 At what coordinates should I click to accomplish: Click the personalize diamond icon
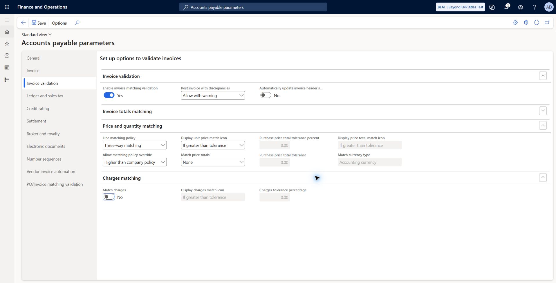coord(515,23)
